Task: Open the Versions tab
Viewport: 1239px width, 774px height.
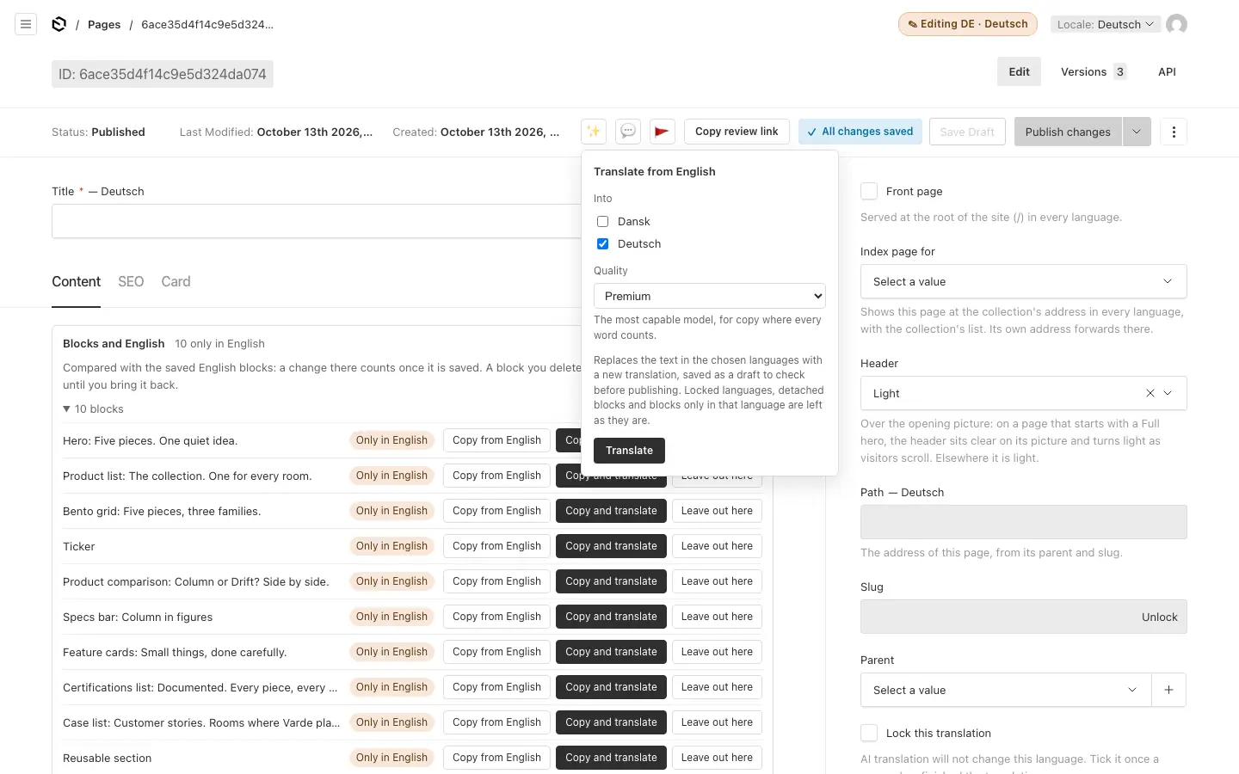Action: click(x=1094, y=71)
